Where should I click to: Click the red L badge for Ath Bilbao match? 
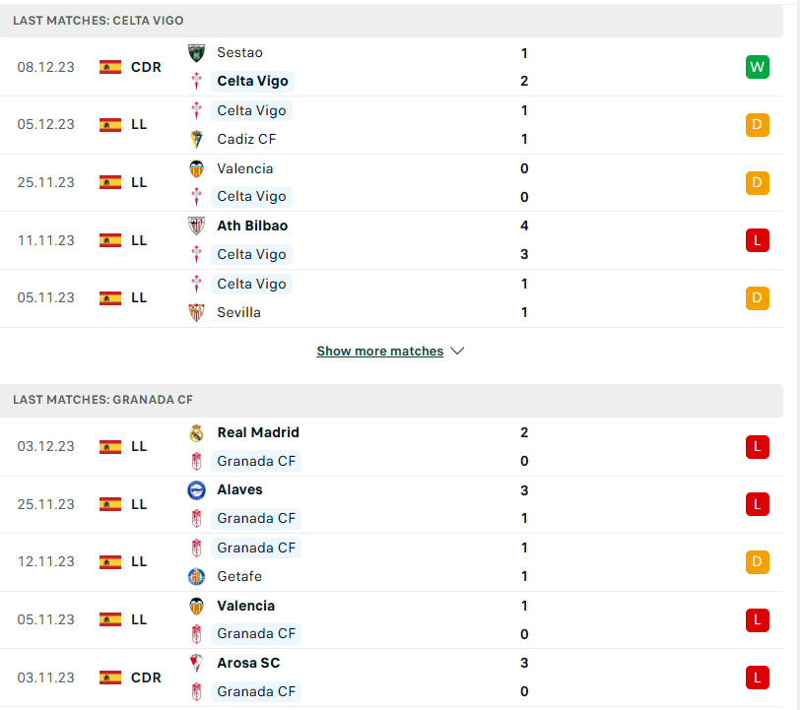click(x=757, y=240)
